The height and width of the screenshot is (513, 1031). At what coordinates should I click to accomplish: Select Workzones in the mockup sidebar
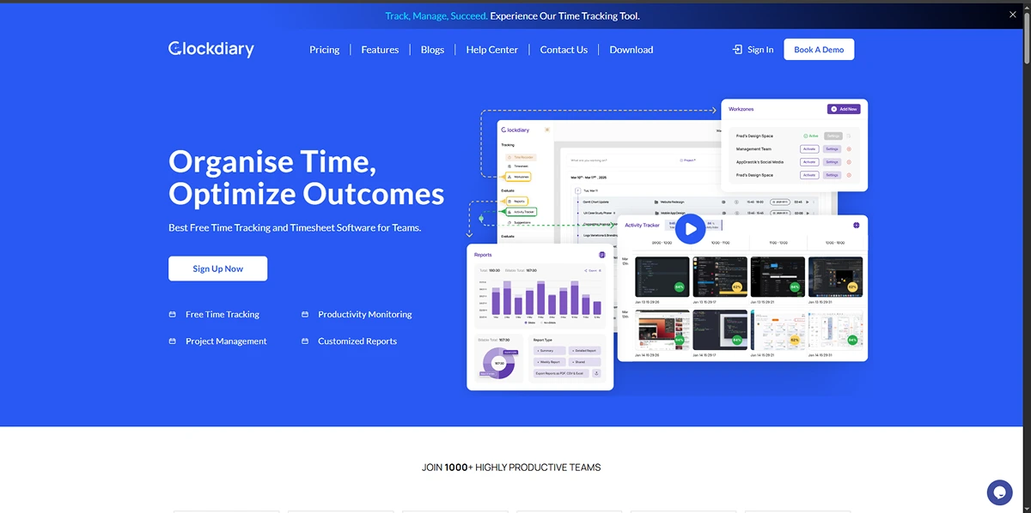point(520,177)
